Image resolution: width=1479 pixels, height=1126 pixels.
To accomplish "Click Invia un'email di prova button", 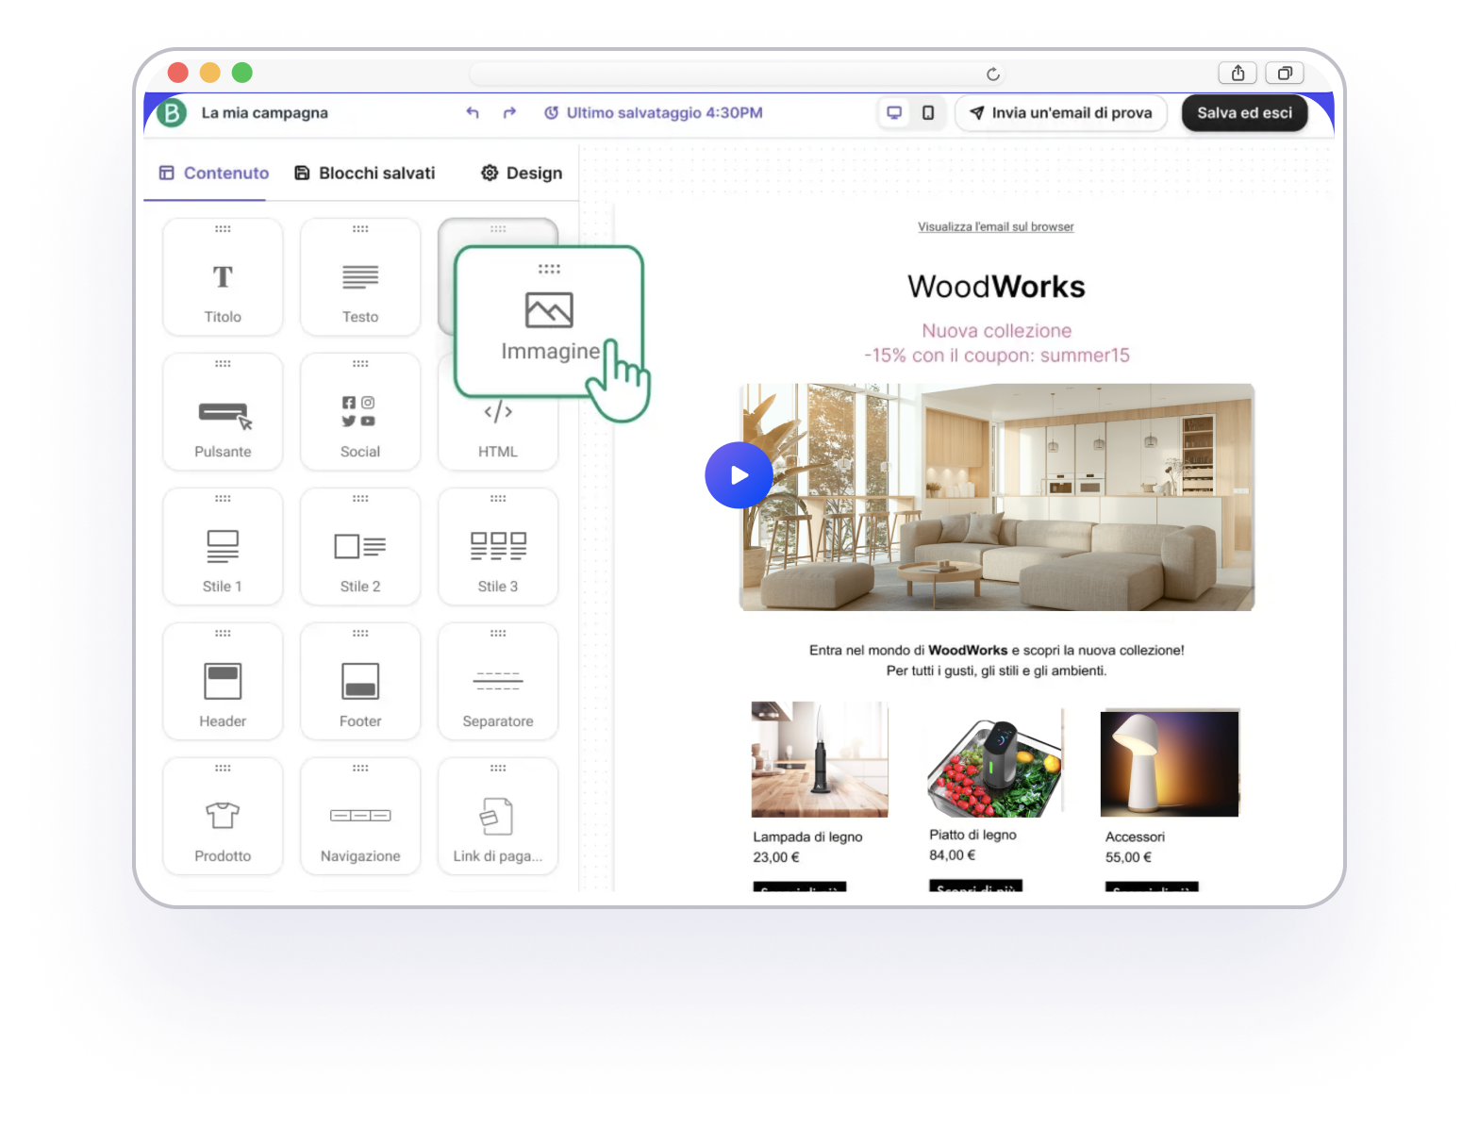I will coord(1061,113).
